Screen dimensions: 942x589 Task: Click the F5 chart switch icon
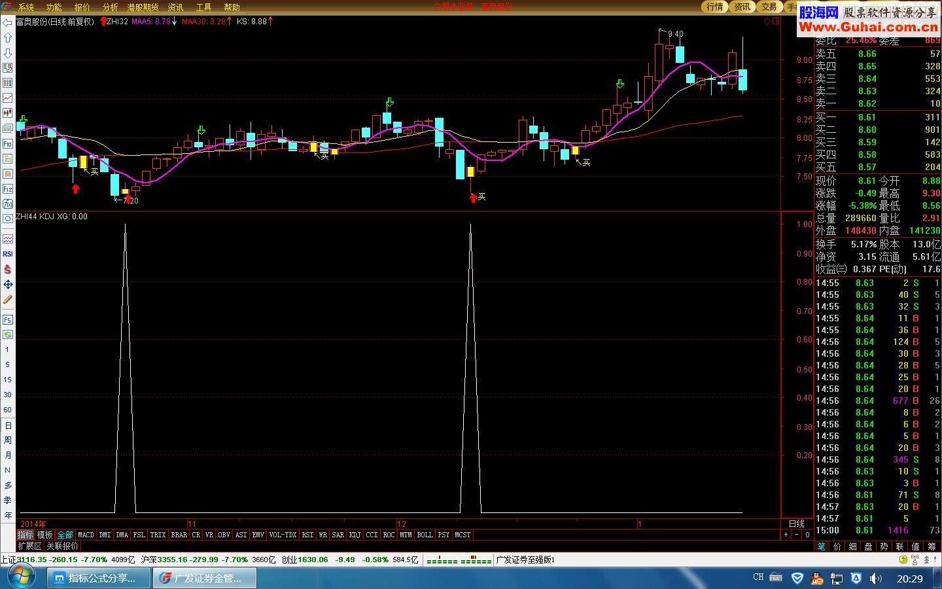(8, 320)
